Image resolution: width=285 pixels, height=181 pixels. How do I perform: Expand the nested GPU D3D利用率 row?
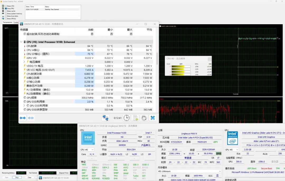(x=24, y=105)
